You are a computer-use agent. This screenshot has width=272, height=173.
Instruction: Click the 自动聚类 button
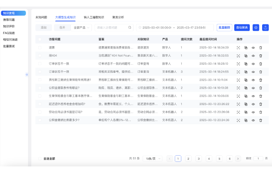(x=242, y=28)
